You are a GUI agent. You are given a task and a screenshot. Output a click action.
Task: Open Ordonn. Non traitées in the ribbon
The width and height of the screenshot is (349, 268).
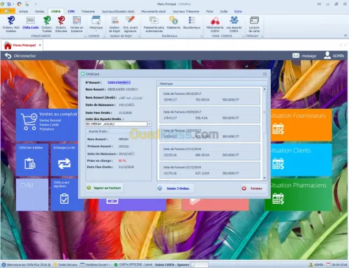(11, 24)
